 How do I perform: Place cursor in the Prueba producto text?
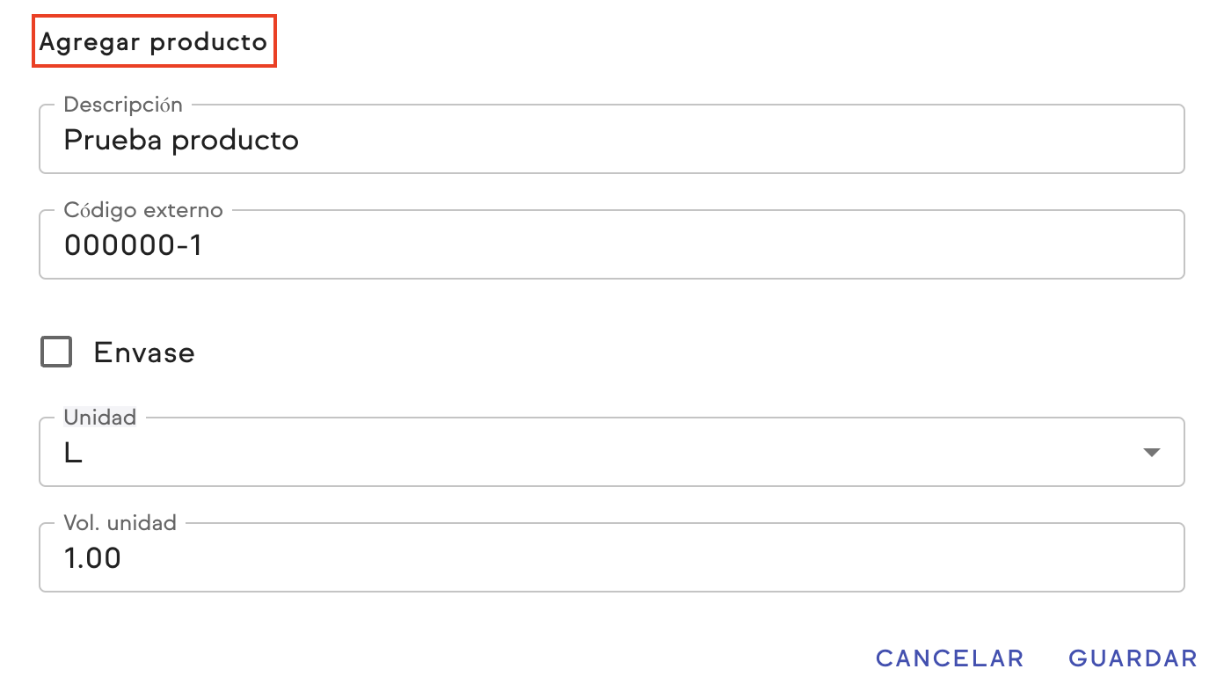pos(181,141)
